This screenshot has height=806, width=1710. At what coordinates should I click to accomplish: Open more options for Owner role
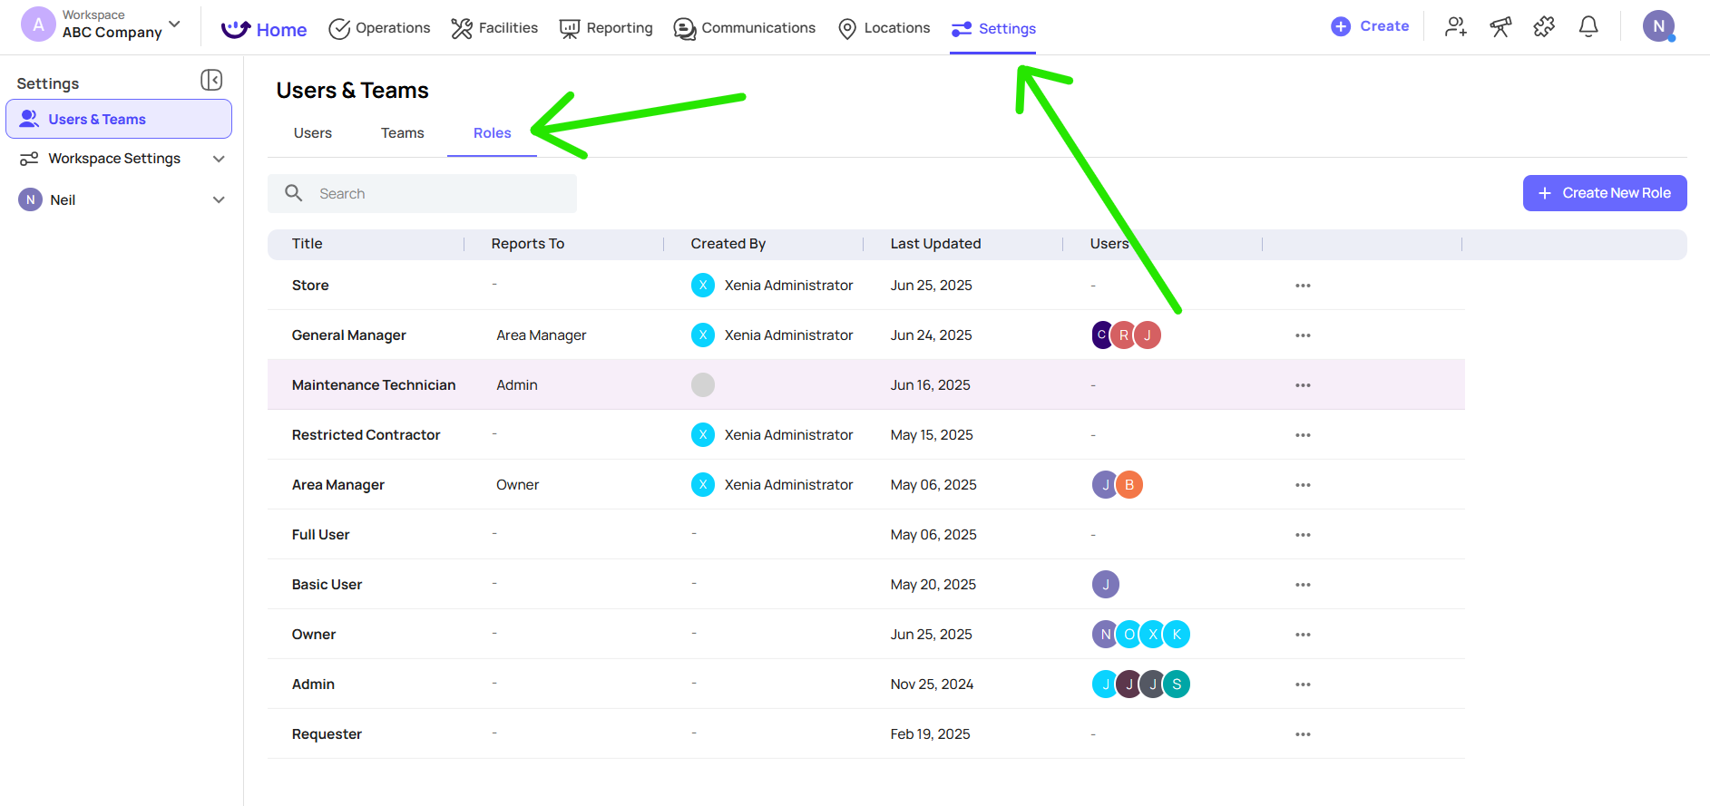1303,635
